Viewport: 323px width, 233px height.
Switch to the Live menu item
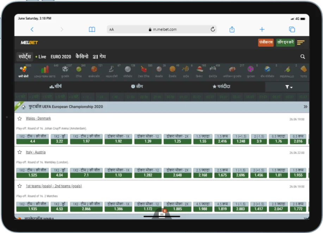[x=41, y=57]
